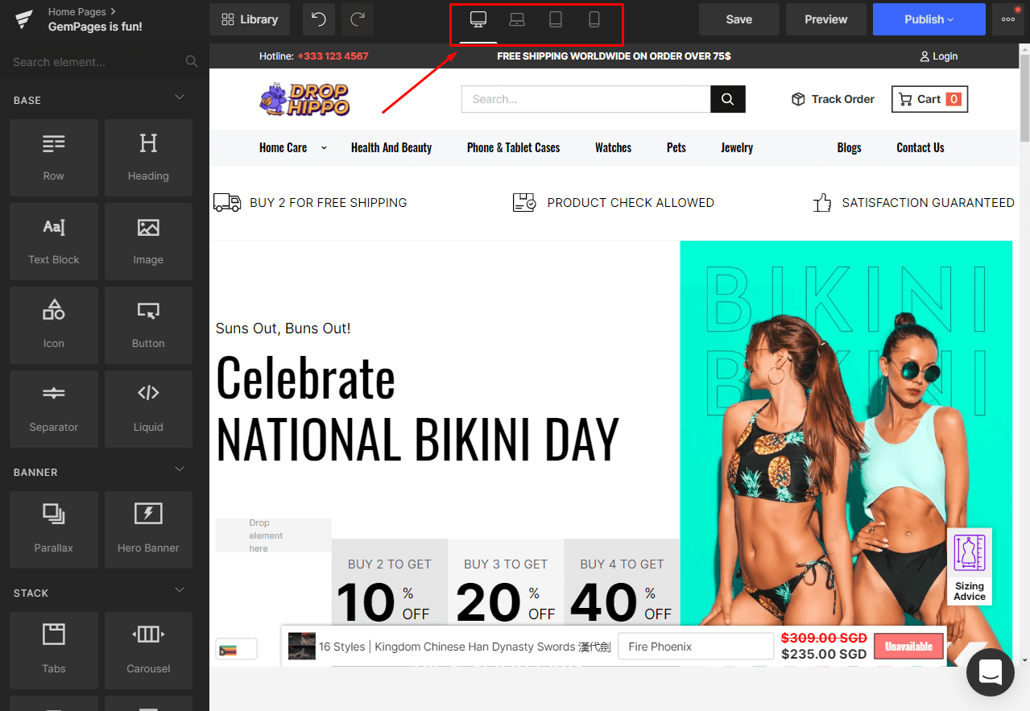The image size is (1030, 711).
Task: Open the chat support bubble
Action: pyautogui.click(x=990, y=672)
